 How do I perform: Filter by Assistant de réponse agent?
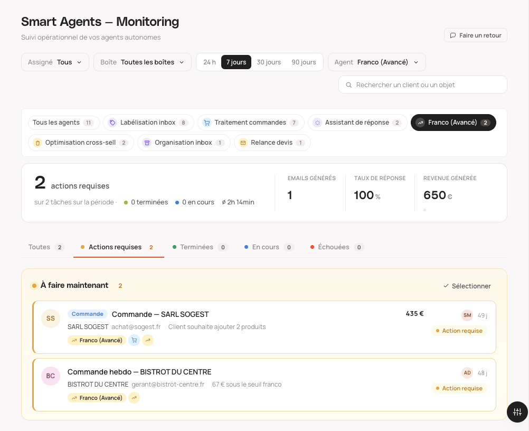[x=357, y=123]
